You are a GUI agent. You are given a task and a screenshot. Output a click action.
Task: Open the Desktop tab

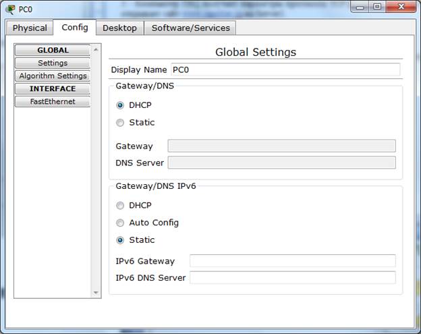click(119, 28)
